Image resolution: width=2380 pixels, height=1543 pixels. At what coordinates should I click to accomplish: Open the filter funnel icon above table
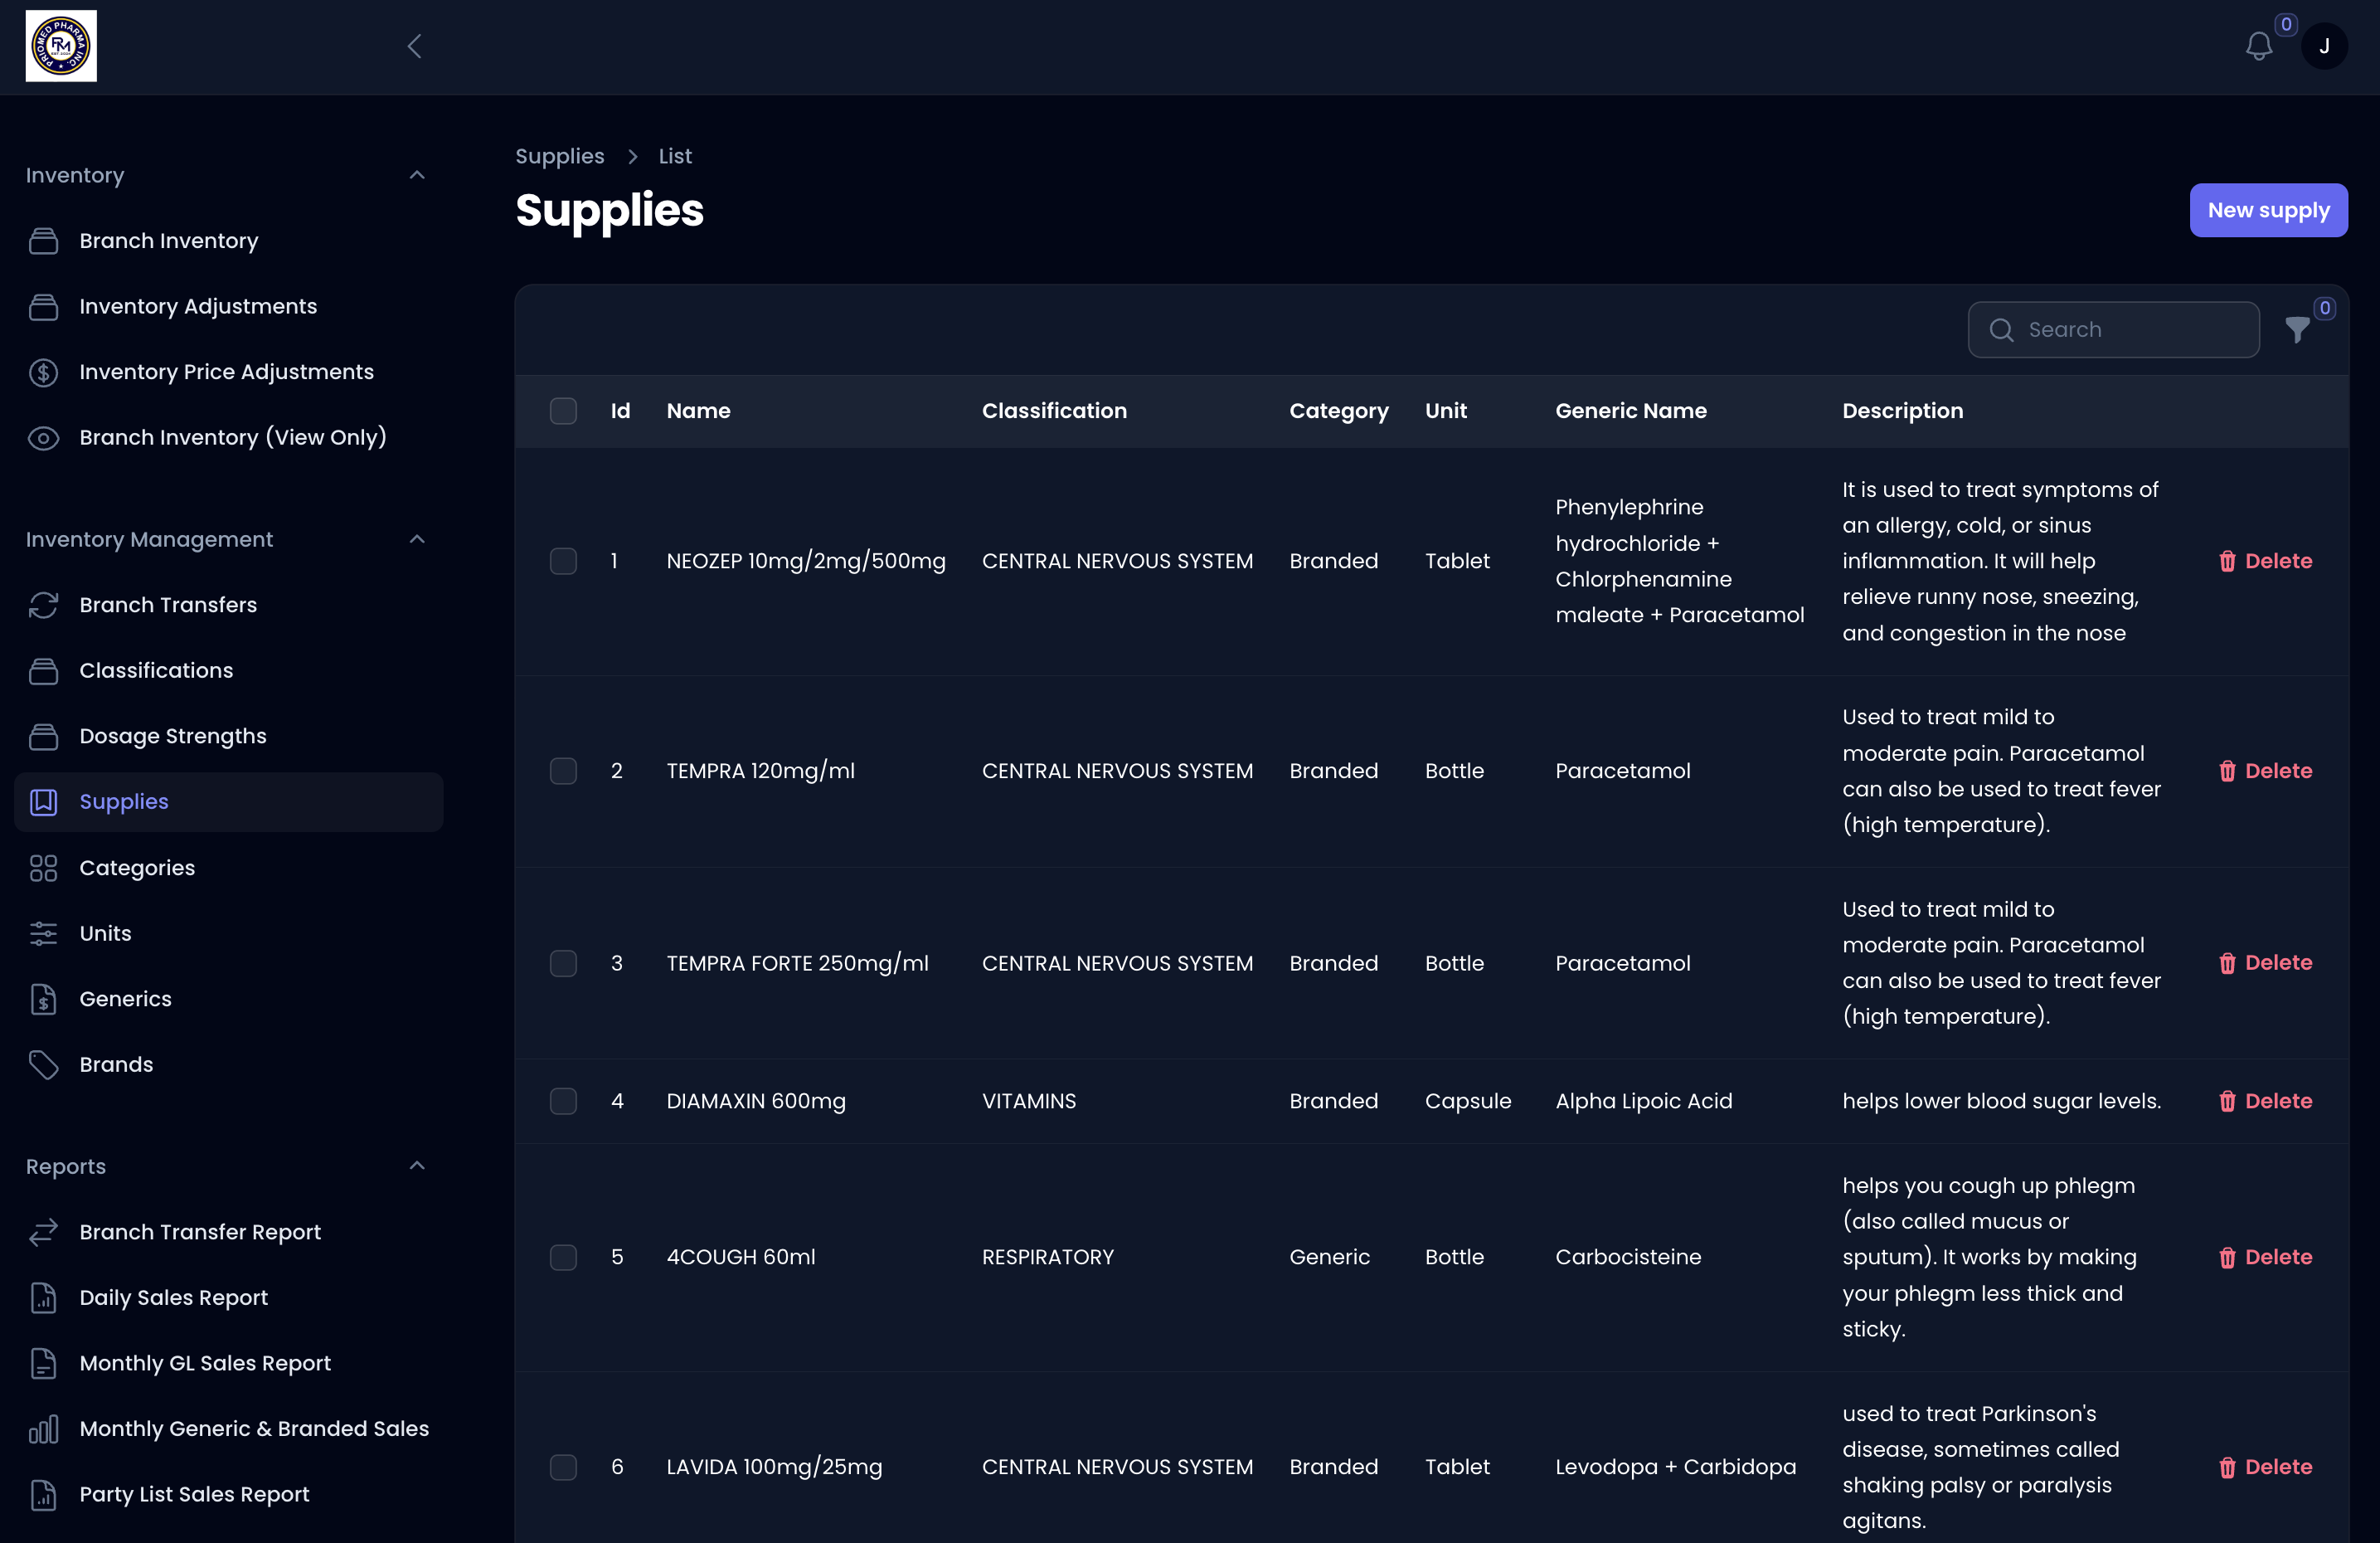tap(2295, 329)
